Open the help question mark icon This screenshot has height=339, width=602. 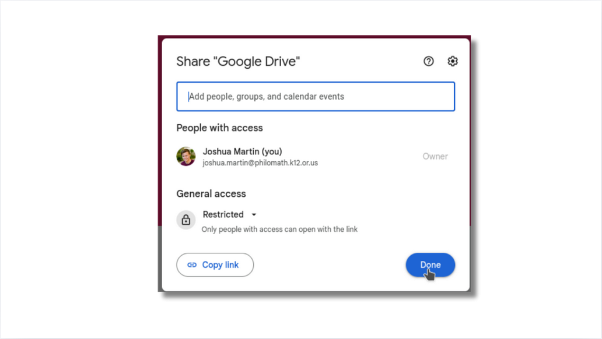[429, 61]
